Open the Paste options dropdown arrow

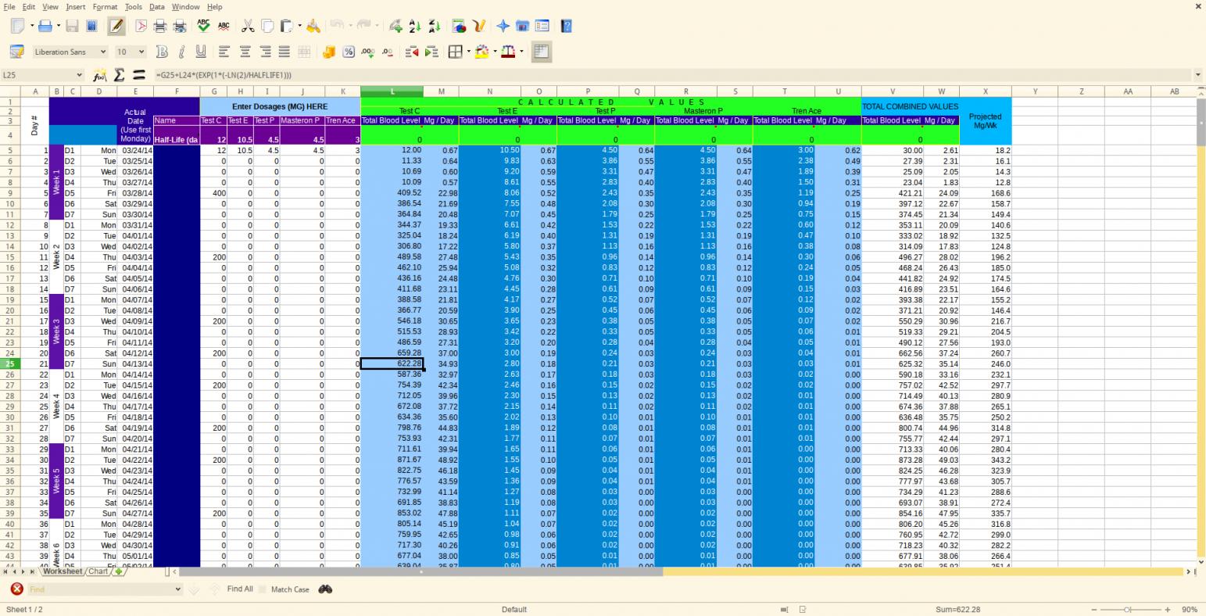click(299, 26)
